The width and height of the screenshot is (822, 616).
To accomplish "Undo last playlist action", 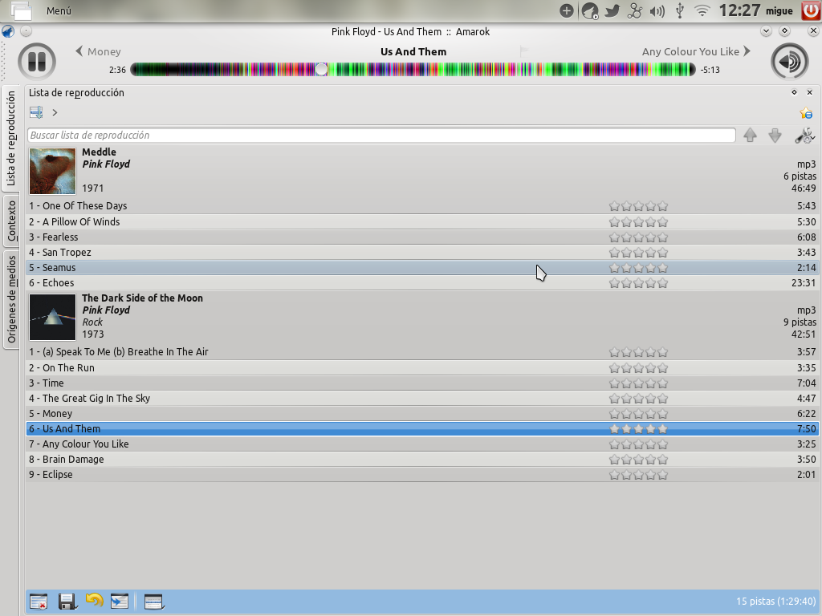I will 95,600.
